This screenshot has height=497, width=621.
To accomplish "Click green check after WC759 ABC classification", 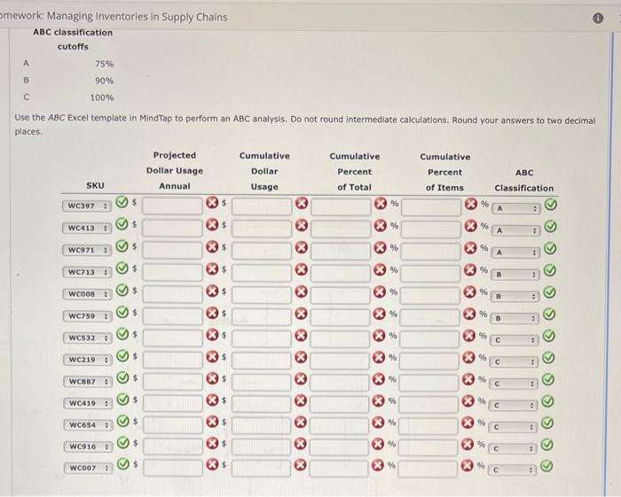I will 549,315.
